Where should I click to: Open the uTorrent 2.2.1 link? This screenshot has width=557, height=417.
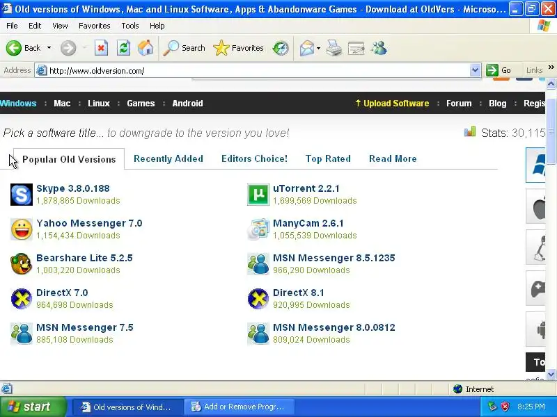(x=306, y=188)
